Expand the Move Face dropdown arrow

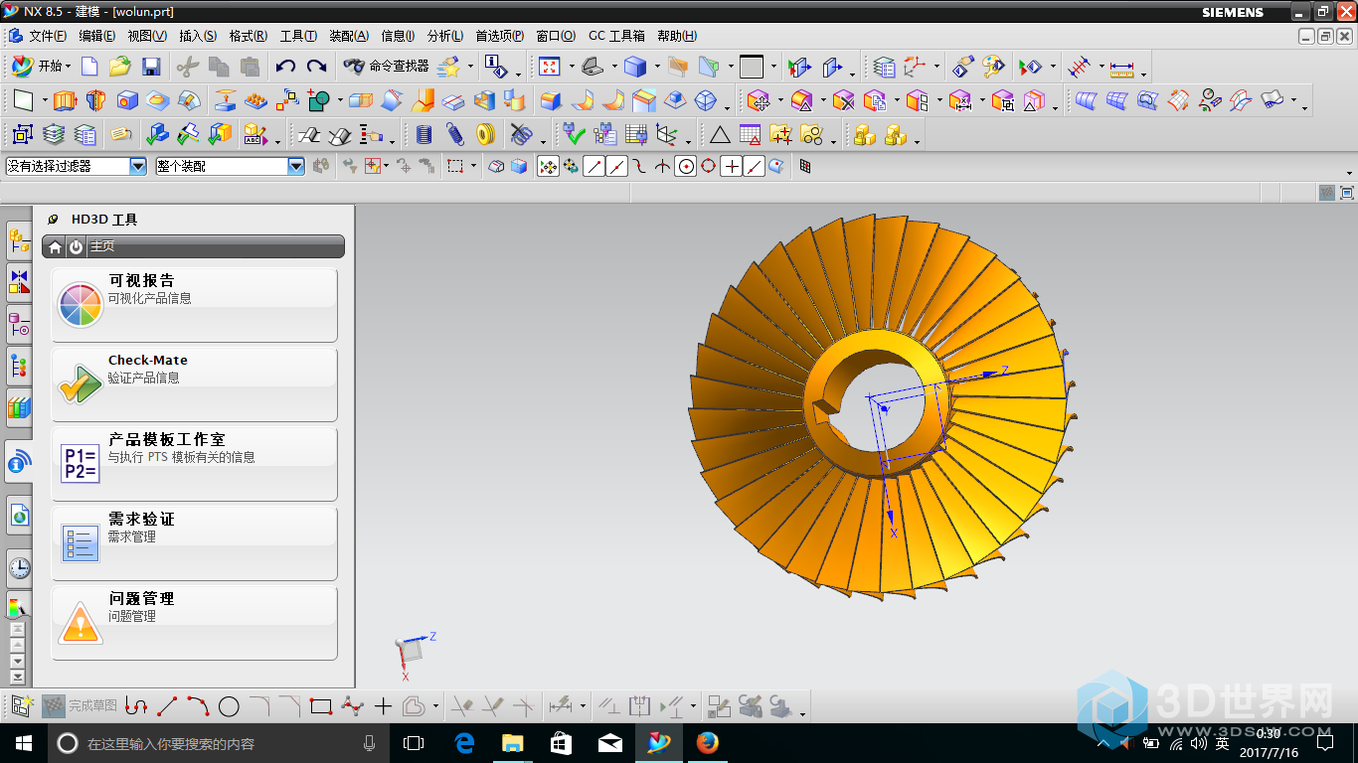click(x=780, y=100)
